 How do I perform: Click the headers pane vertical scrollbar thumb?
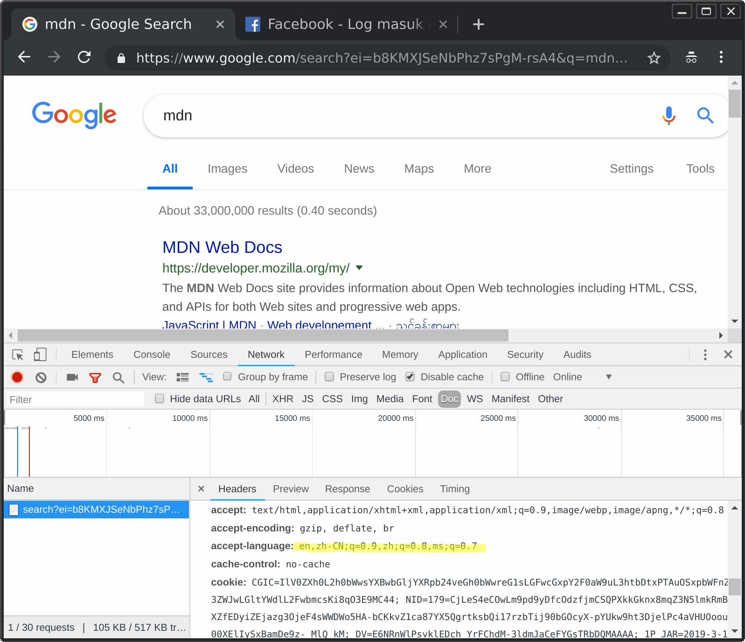coord(735,586)
